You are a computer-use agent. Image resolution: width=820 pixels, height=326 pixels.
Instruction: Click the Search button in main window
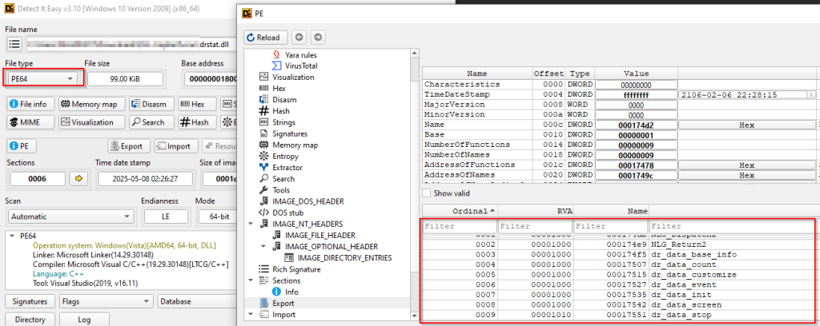(150, 122)
